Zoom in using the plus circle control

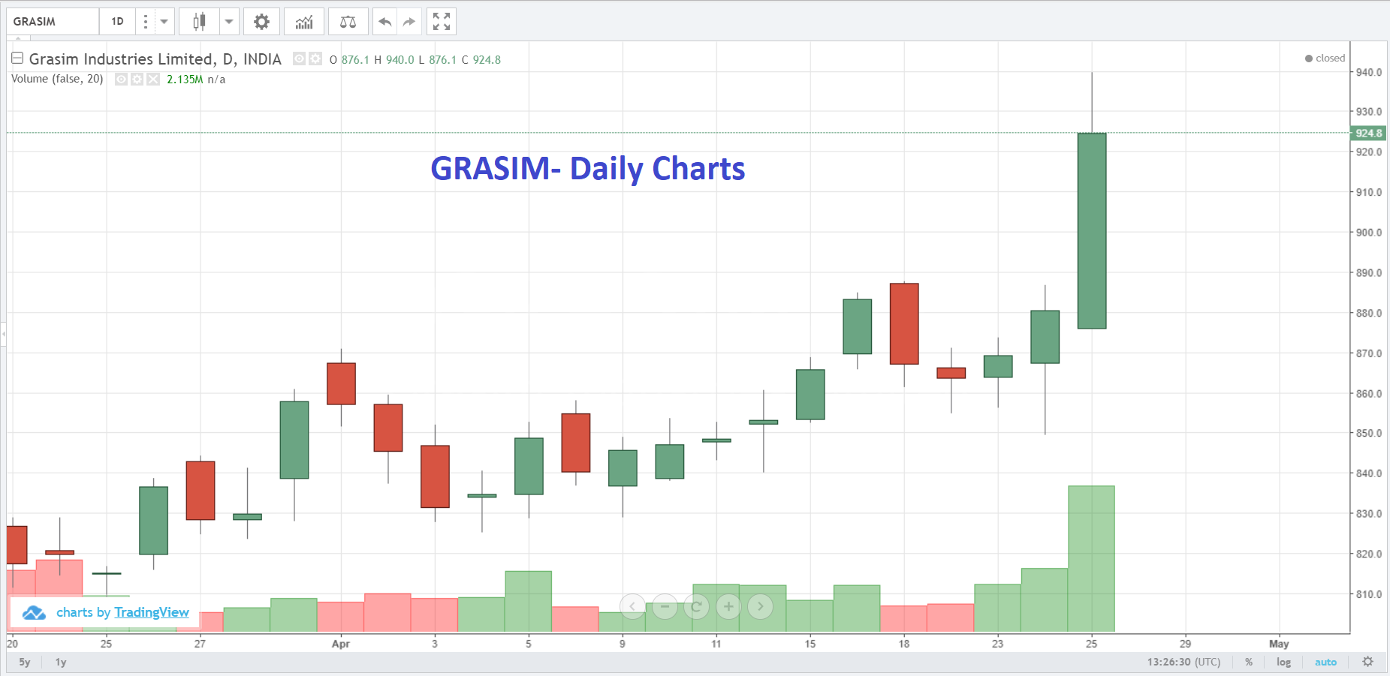point(728,606)
